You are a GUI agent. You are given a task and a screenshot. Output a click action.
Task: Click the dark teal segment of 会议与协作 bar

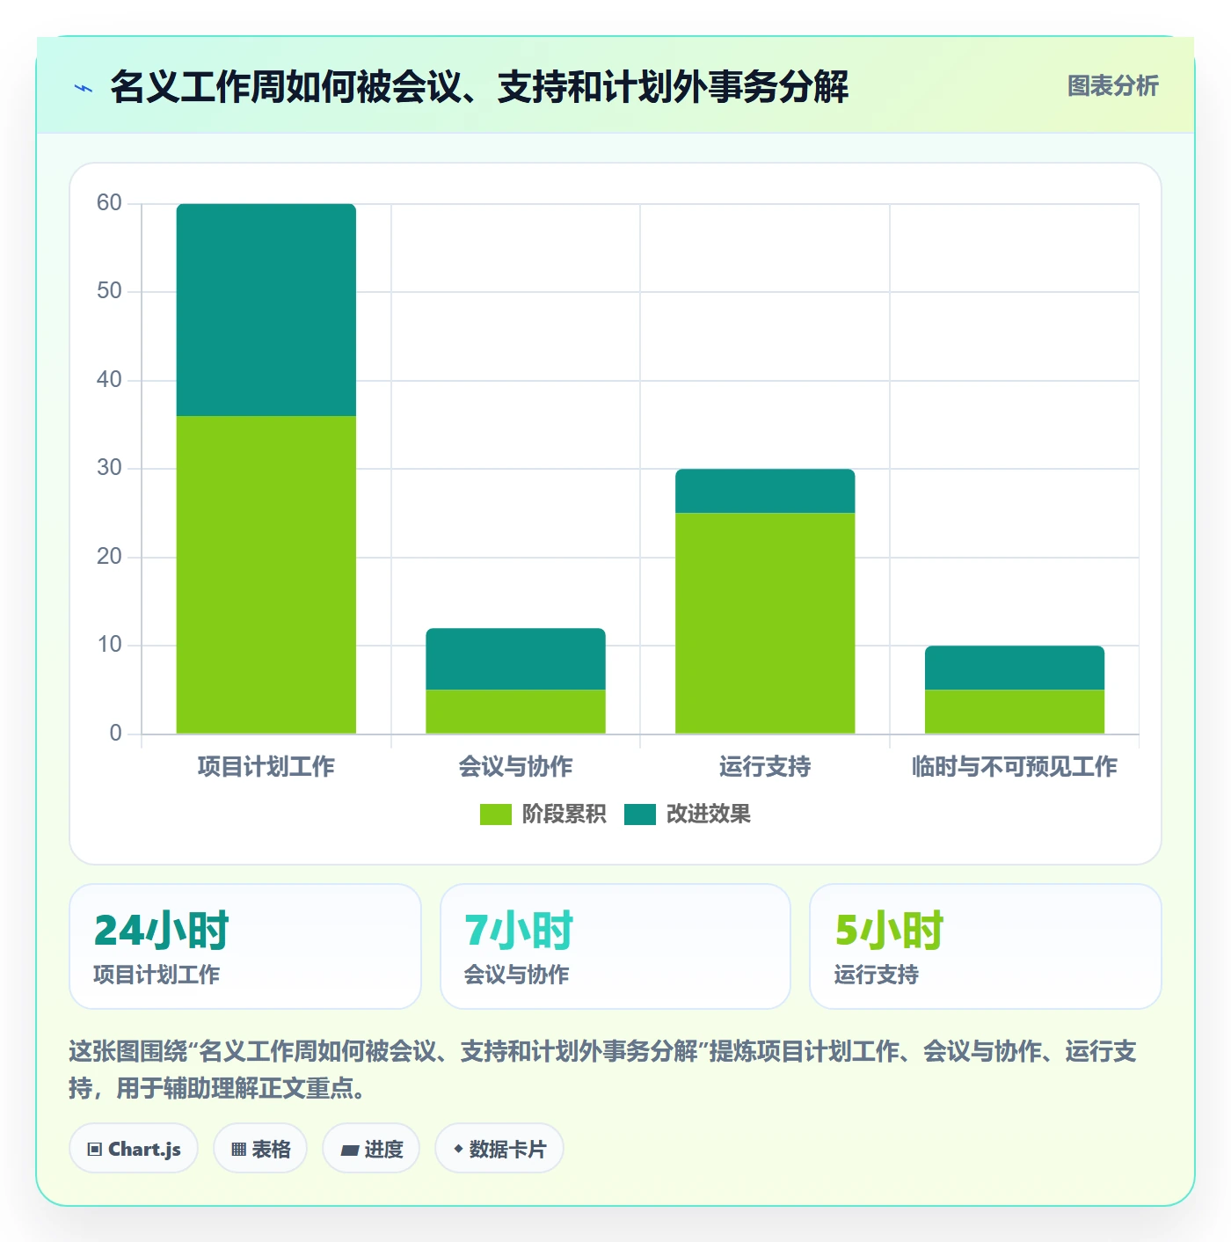[515, 659]
